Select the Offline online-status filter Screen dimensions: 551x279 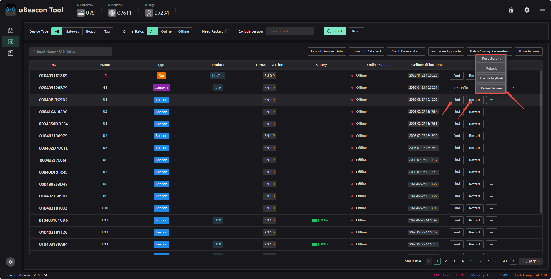(x=184, y=31)
